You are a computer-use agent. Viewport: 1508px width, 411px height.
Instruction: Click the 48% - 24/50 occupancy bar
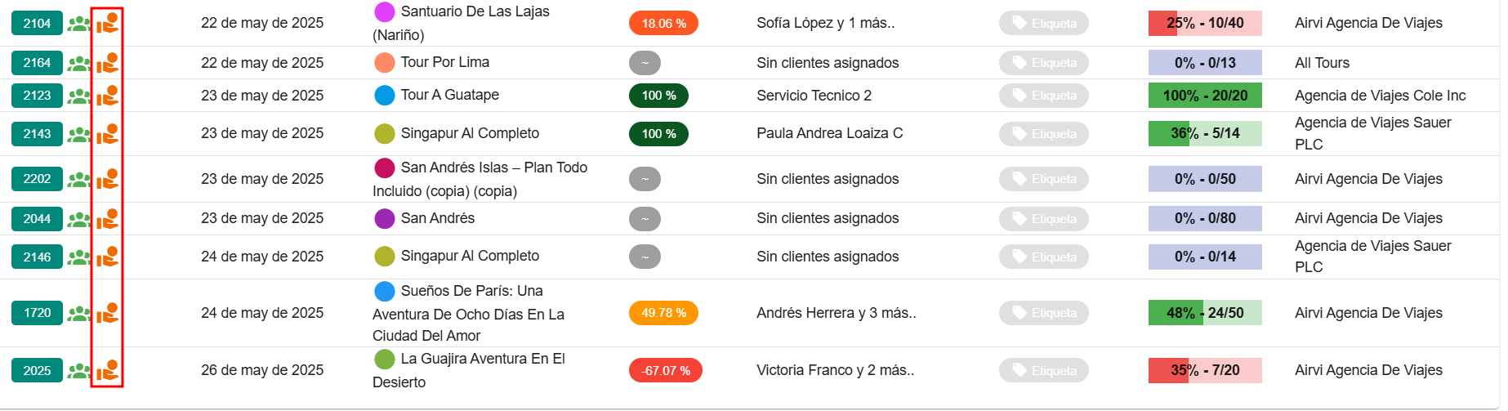1204,313
